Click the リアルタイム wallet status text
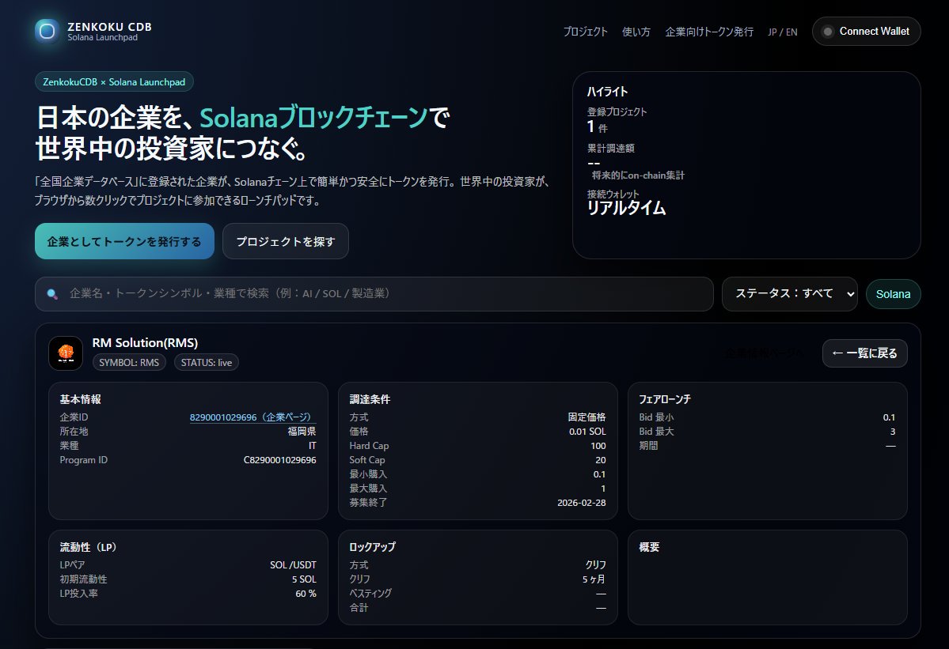Image resolution: width=949 pixels, height=649 pixels. [x=626, y=208]
